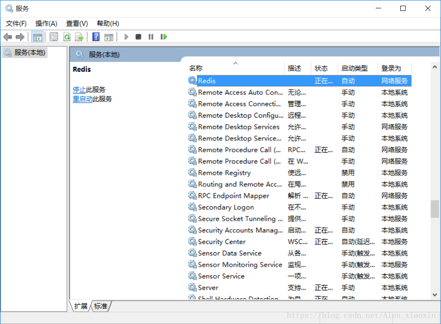This screenshot has height=324, width=441.
Task: Click the 重启动 link to restart Redis
Action: [x=82, y=99]
